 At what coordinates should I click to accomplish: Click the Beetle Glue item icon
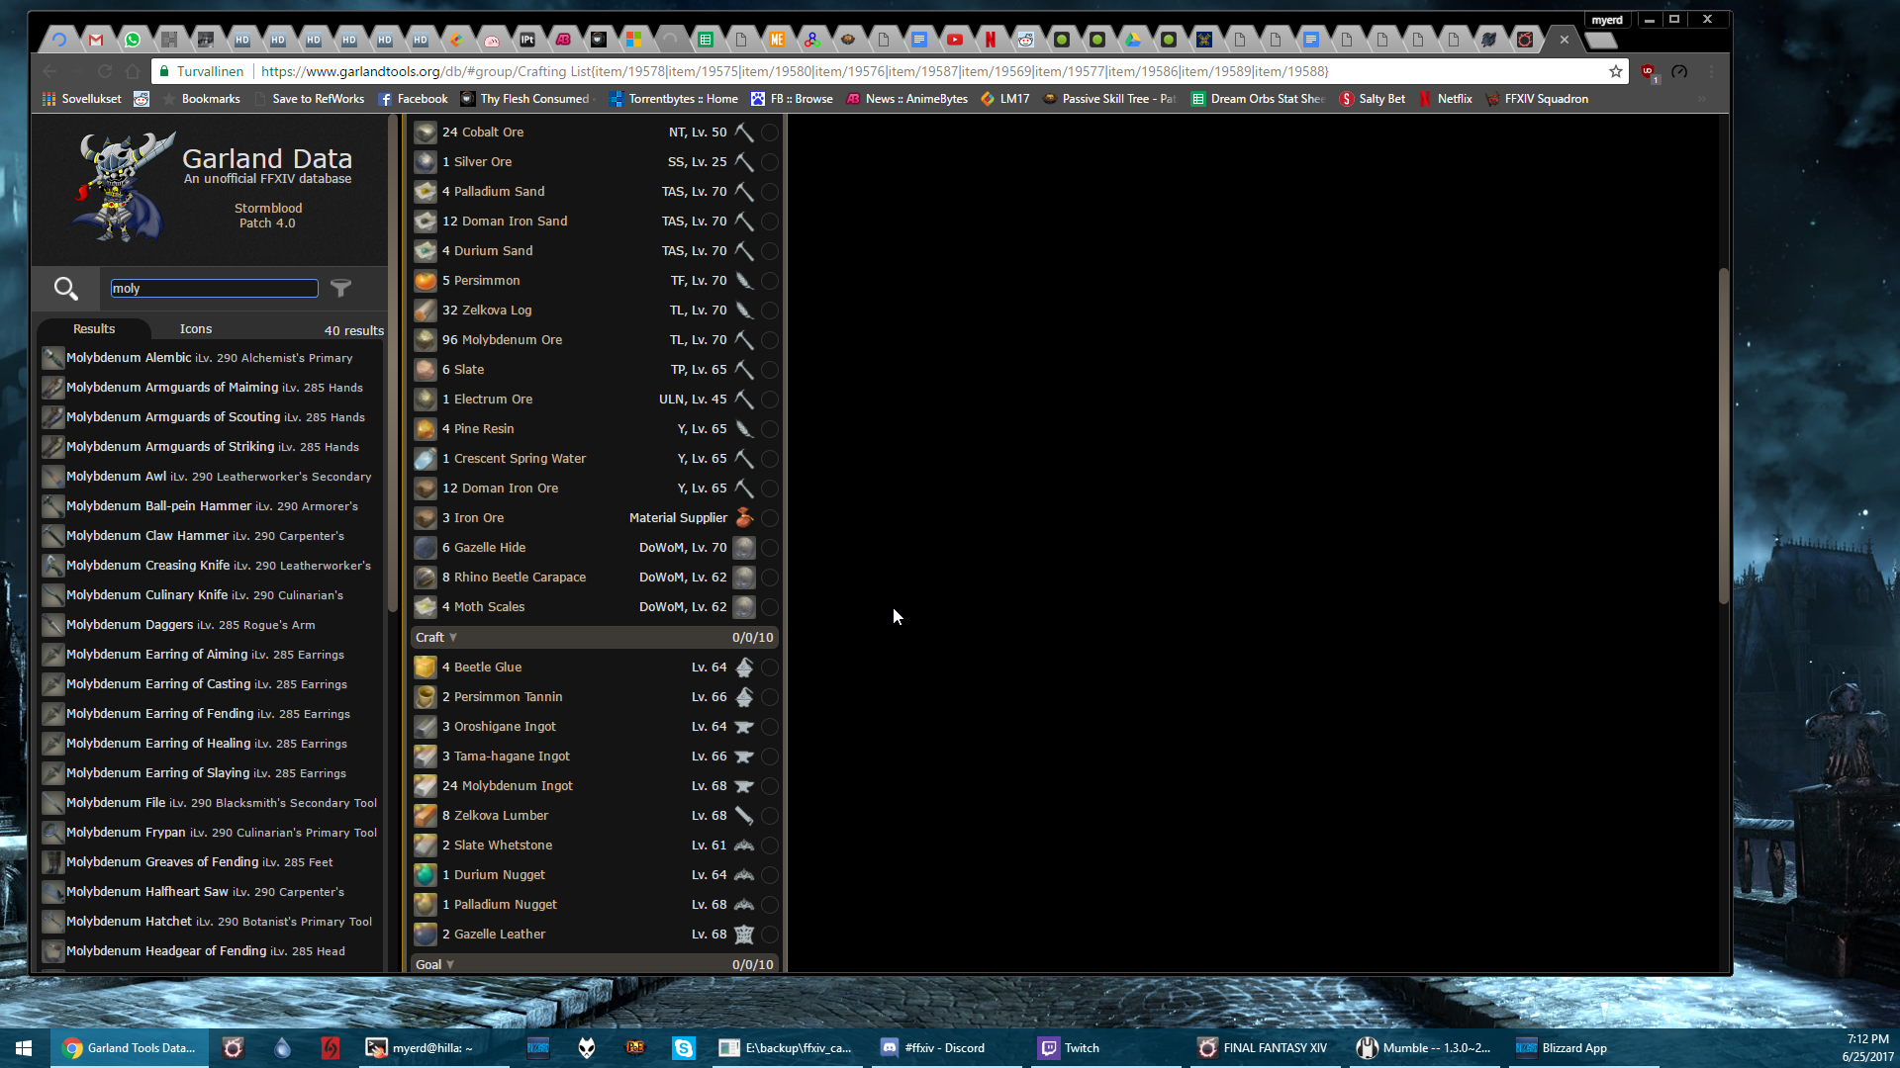tap(425, 667)
